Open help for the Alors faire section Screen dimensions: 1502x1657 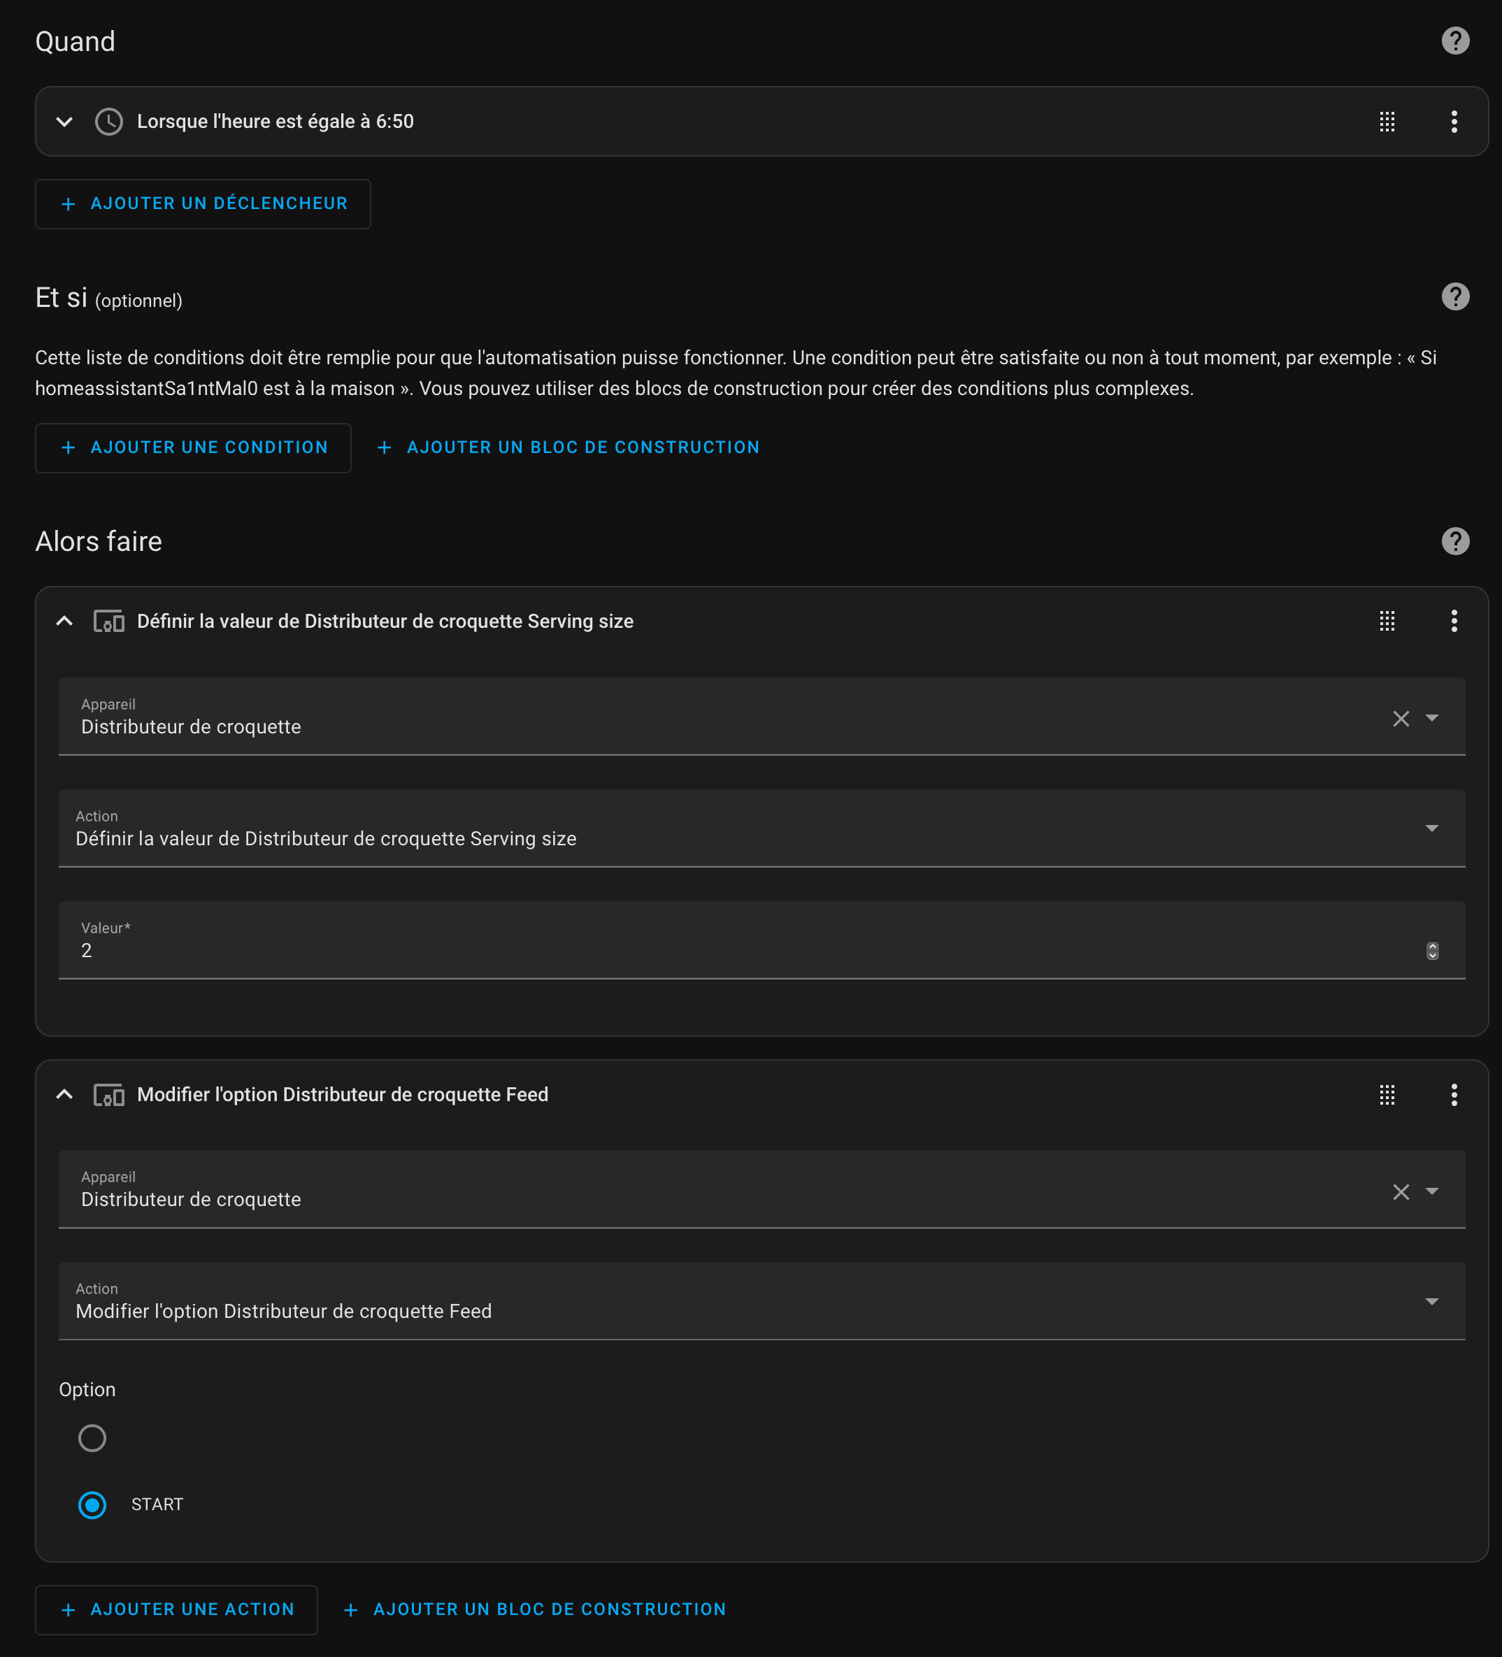coord(1455,541)
